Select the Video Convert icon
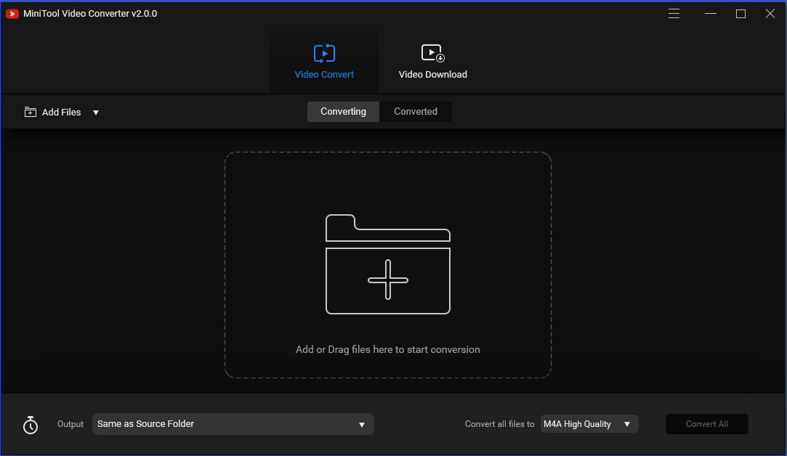The image size is (787, 456). (324, 52)
